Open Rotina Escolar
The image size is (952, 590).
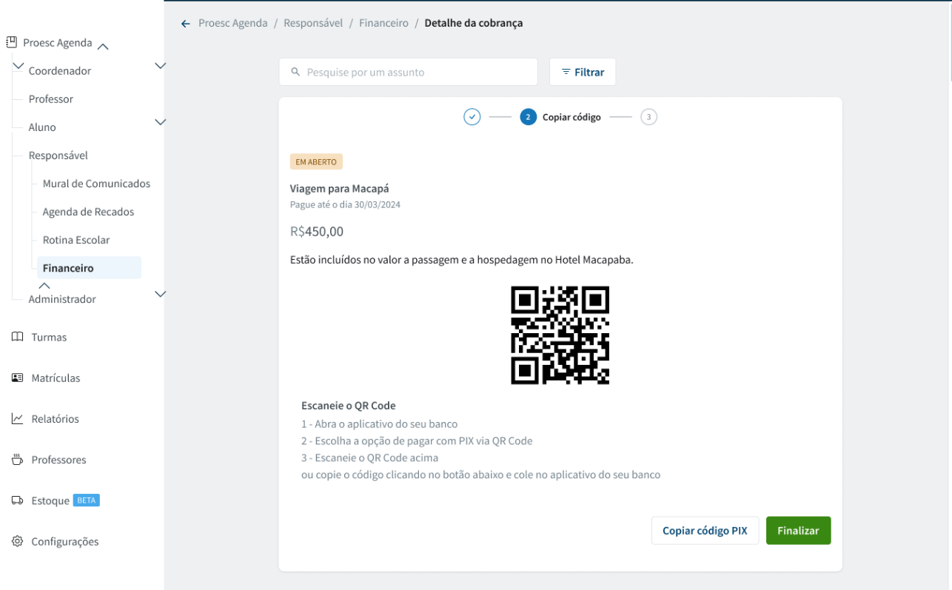[76, 240]
